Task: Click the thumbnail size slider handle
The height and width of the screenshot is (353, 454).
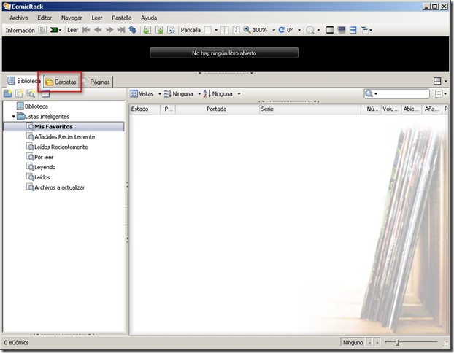Action: 398,343
